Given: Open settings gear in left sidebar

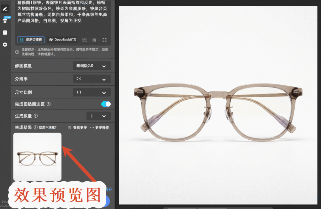Looking at the screenshot, I should tap(5, 45).
